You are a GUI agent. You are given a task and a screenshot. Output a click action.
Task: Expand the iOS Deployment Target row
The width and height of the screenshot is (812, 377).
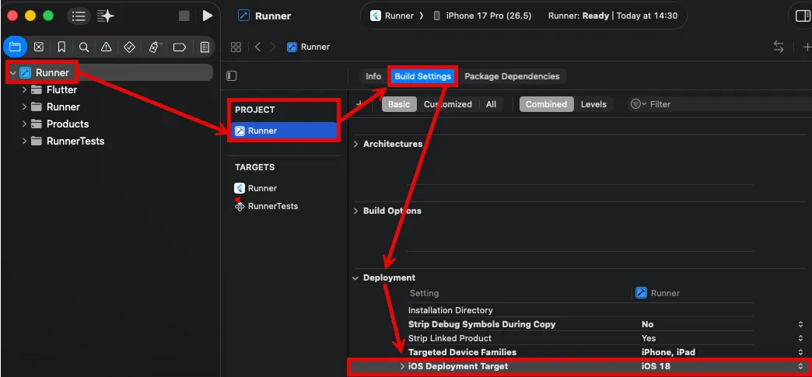point(402,367)
